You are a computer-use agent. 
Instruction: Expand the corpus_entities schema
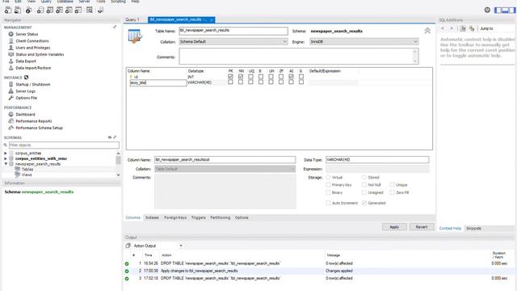pos(6,153)
